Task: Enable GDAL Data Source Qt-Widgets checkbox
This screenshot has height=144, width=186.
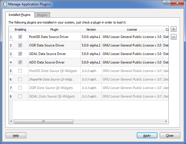Action: pyautogui.click(x=20, y=96)
